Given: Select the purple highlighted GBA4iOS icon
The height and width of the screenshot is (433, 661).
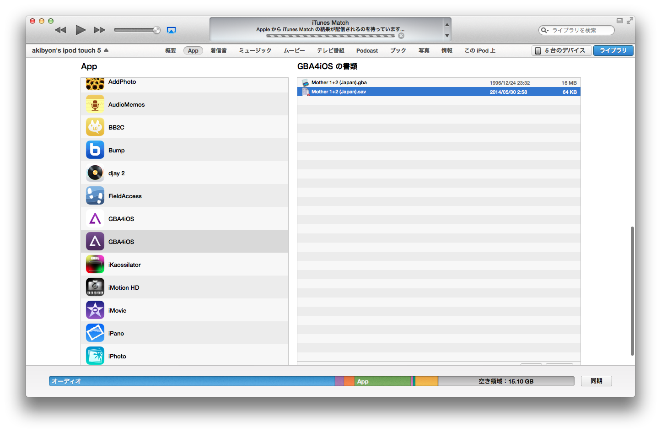Looking at the screenshot, I should [x=95, y=242].
